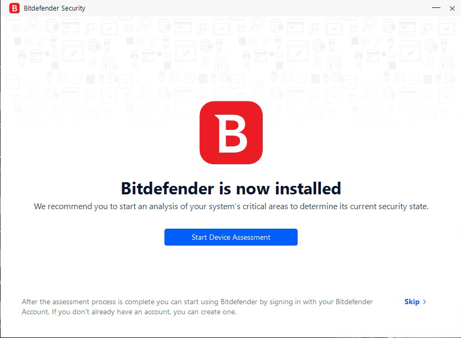Image resolution: width=461 pixels, height=338 pixels.
Task: Start the device assessment
Action: (231, 237)
